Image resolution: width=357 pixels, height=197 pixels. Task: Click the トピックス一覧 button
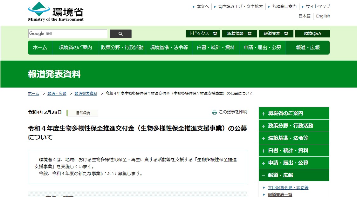[203, 34]
